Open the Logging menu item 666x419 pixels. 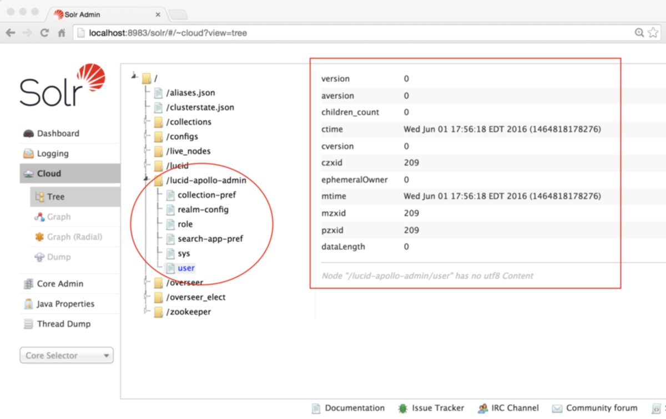tap(70, 154)
